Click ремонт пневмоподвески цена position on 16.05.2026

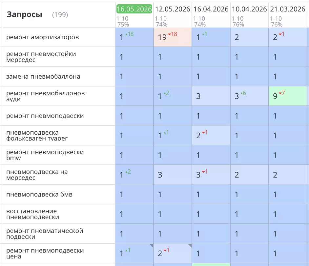134,254
